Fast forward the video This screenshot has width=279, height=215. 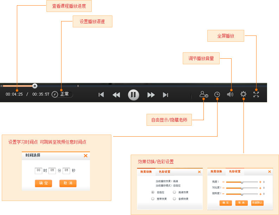click(x=151, y=95)
